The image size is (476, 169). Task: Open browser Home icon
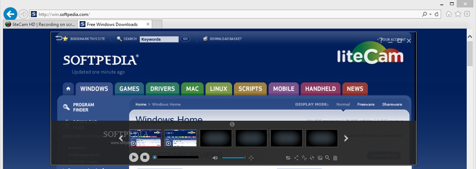tap(449, 14)
